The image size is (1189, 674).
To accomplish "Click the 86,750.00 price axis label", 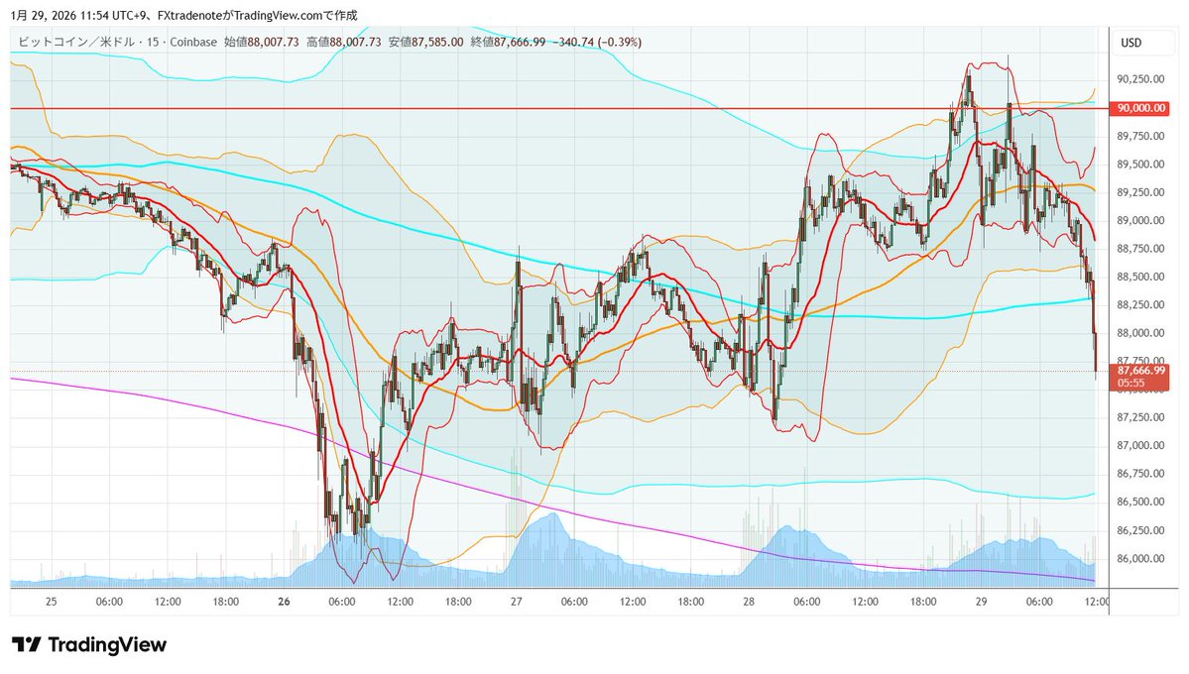I will click(1140, 473).
